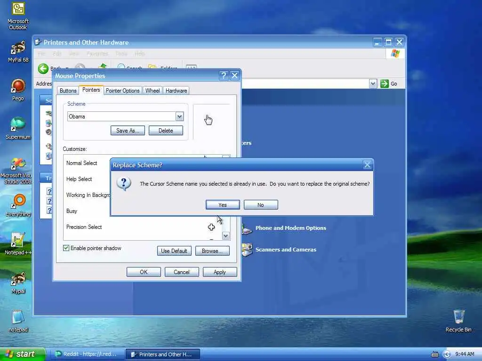482x361 pixels.
Task: Switch to Reddit taskbar window
Action: (87, 354)
